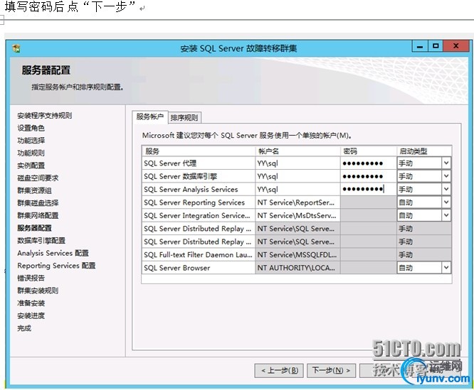This screenshot has height=390, width=474.
Task: Select 完成 step in sidebar
Action: pyautogui.click(x=24, y=328)
